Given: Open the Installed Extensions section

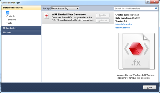Looking at the screenshot, I should tap(21, 8).
